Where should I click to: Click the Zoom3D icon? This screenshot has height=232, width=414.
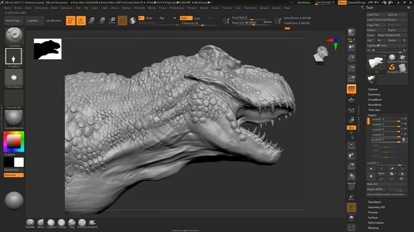351,166
